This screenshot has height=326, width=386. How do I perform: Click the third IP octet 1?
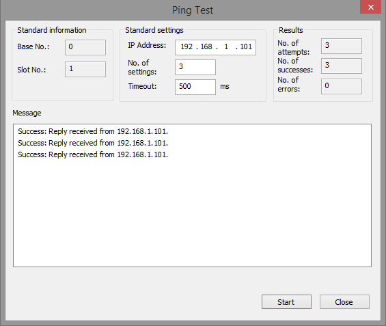pyautogui.click(x=226, y=46)
